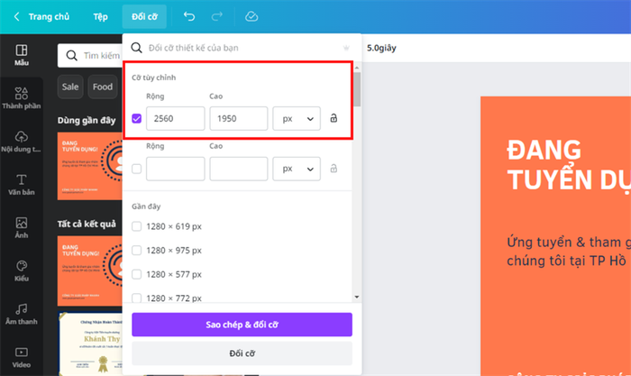Toggle aspect ratio lock on empty size row
Viewport: 631px width, 376px height.
click(334, 169)
